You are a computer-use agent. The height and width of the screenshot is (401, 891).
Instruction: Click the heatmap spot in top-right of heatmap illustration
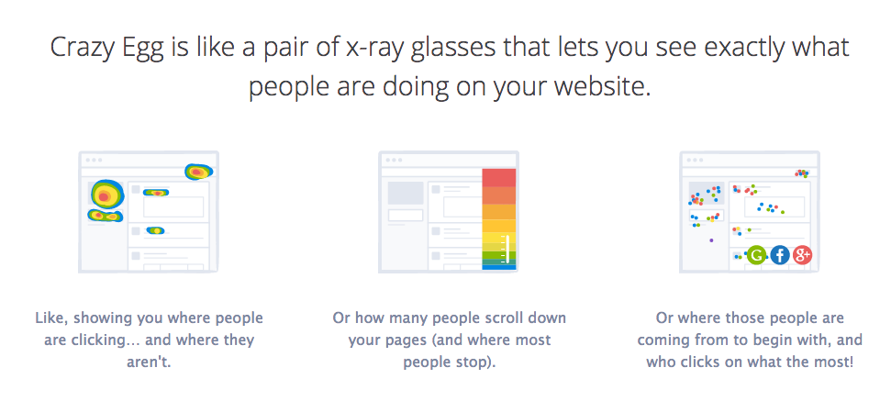[198, 171]
